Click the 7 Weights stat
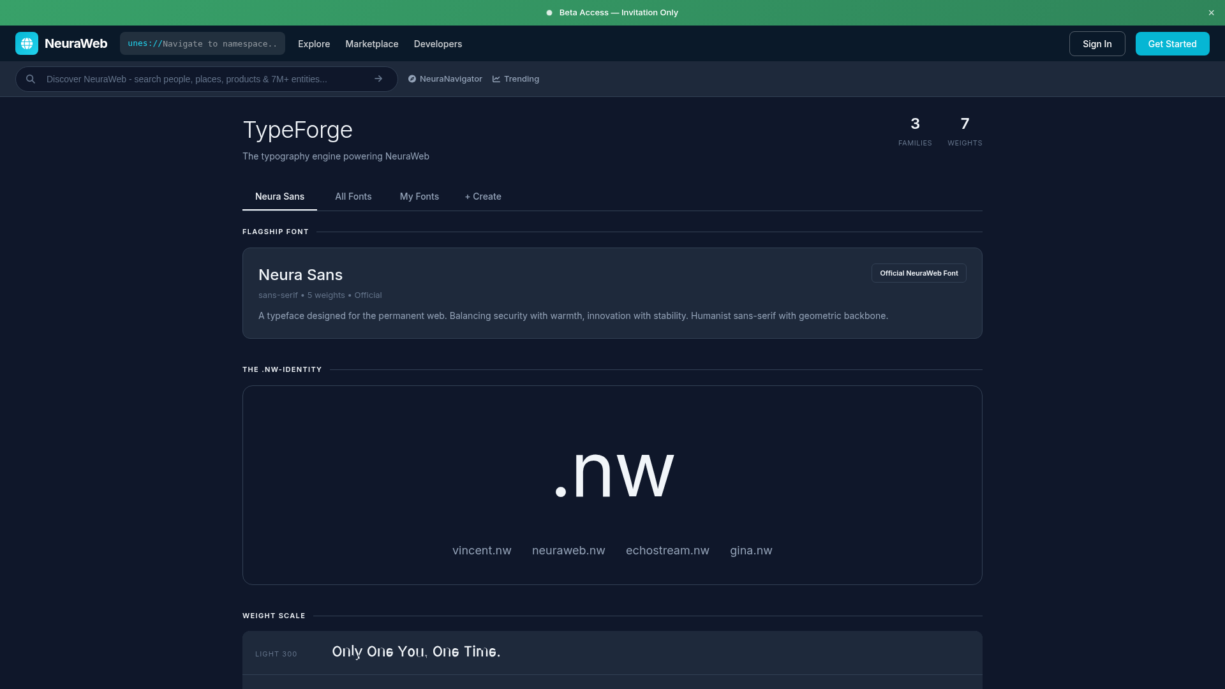The image size is (1225, 689). click(965, 131)
